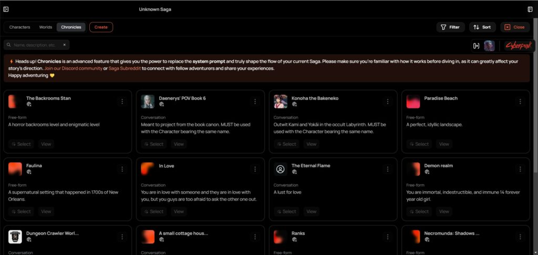
Task: View the Demon realm chronicle
Action: pyautogui.click(x=444, y=211)
